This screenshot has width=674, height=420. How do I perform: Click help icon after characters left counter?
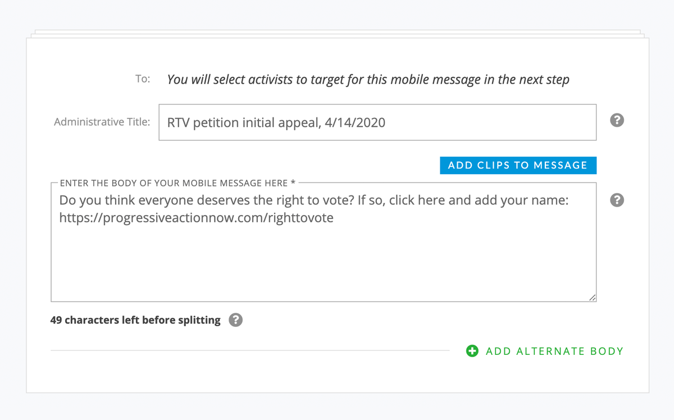pyautogui.click(x=236, y=320)
